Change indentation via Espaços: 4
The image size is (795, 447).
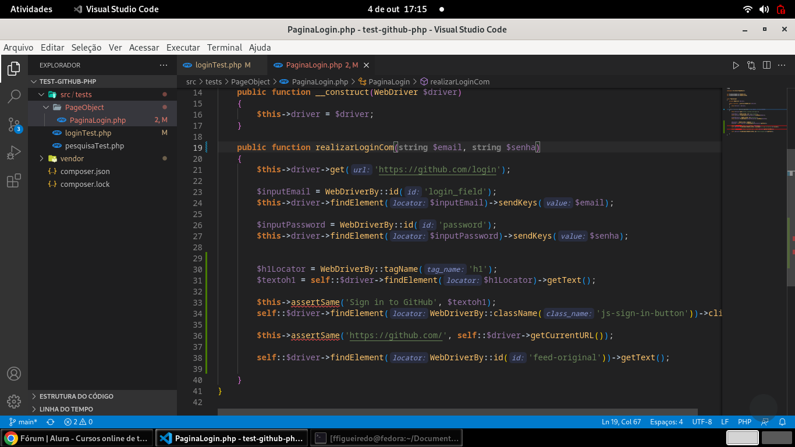pyautogui.click(x=666, y=422)
